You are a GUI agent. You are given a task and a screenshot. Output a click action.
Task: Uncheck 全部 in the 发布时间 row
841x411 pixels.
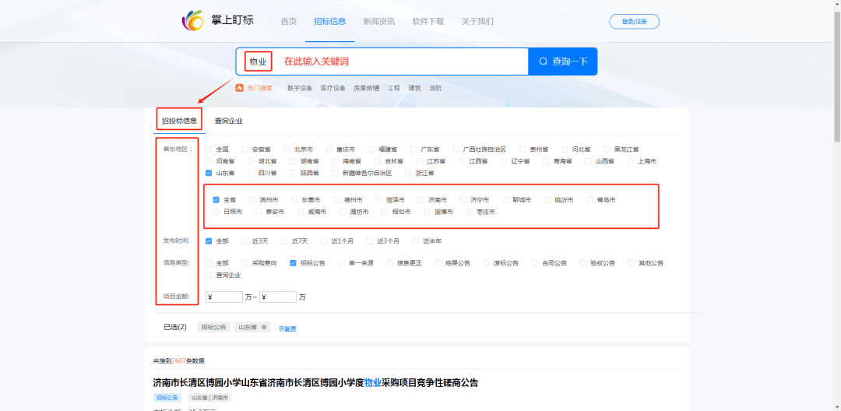coord(209,241)
